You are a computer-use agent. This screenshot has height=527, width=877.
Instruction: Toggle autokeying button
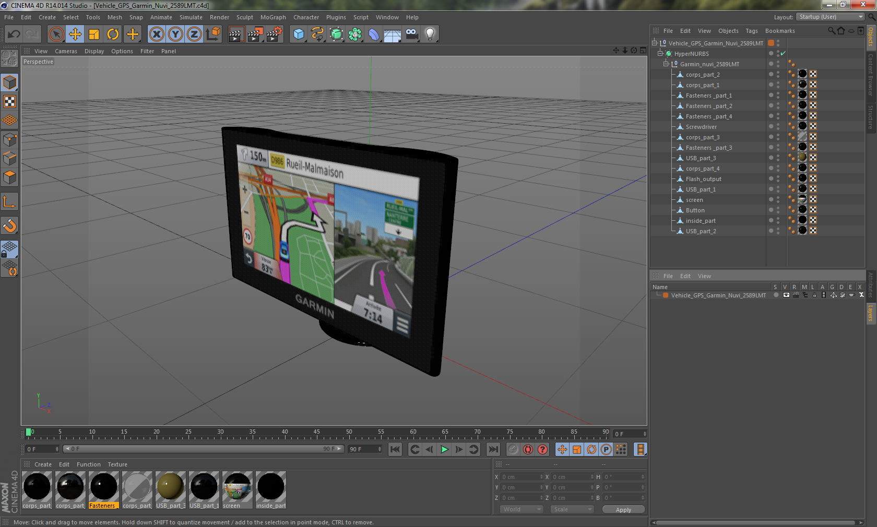528,449
